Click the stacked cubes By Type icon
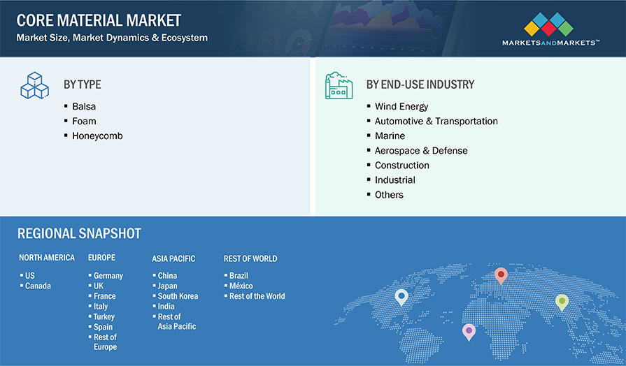The height and width of the screenshot is (366, 626). pos(32,85)
